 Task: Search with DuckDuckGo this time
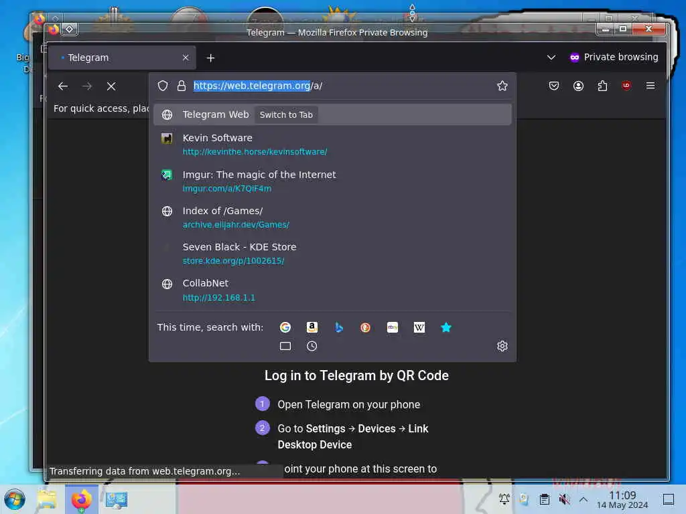[x=365, y=327]
